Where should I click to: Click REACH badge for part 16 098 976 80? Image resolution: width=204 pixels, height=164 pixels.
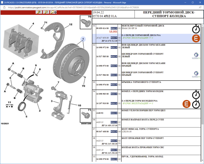tap(114, 85)
